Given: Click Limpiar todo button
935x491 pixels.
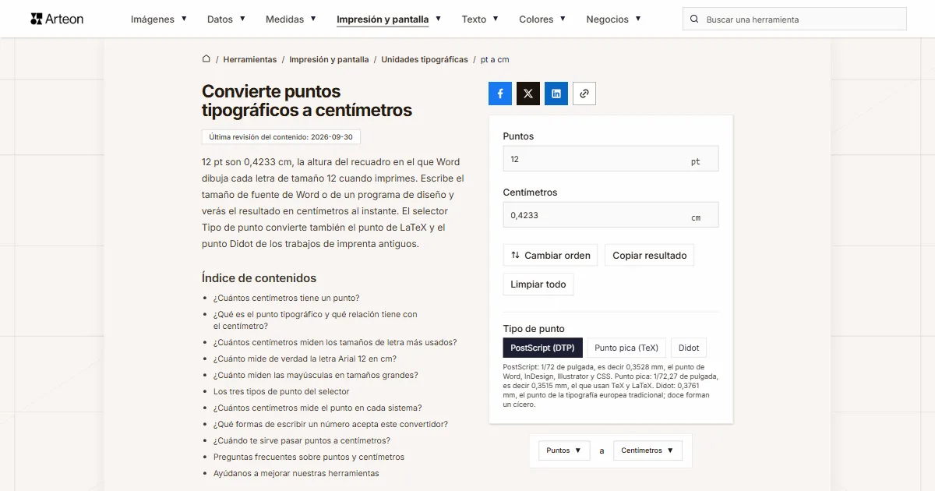Looking at the screenshot, I should [x=538, y=284].
